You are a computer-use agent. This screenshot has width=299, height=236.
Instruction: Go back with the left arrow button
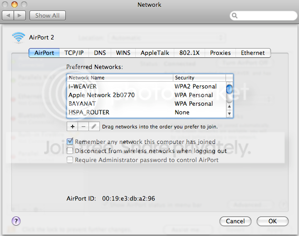coord(8,15)
